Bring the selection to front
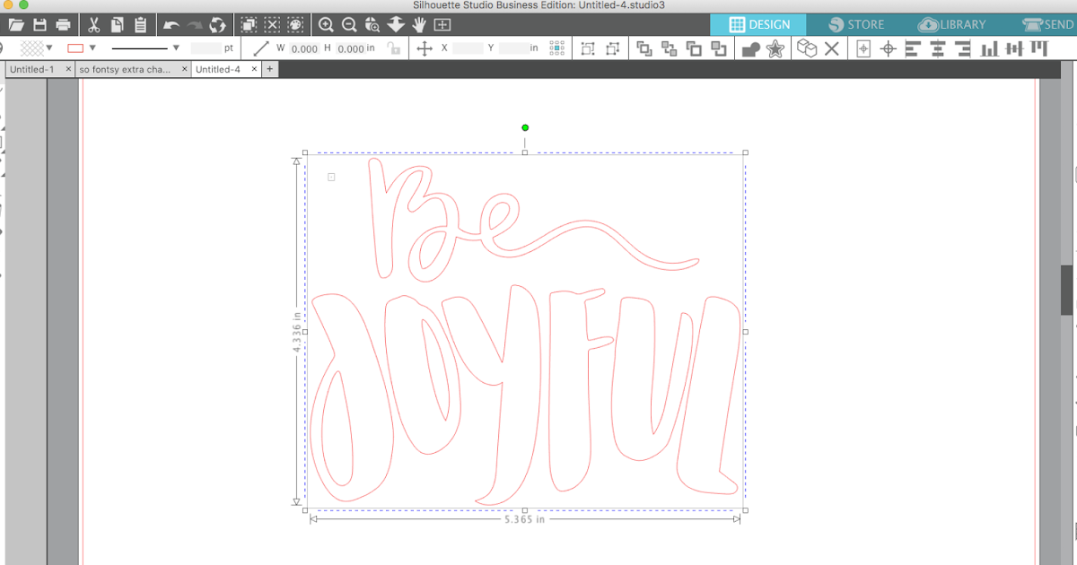The image size is (1077, 565). click(x=644, y=48)
